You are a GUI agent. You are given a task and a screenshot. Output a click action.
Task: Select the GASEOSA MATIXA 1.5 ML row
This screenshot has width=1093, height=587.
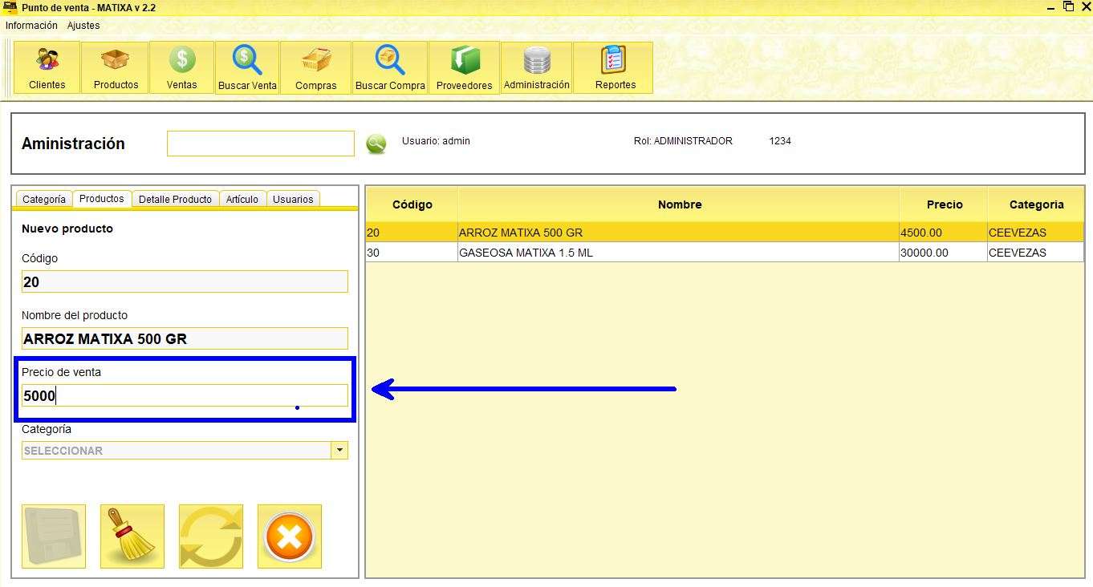[x=678, y=253]
